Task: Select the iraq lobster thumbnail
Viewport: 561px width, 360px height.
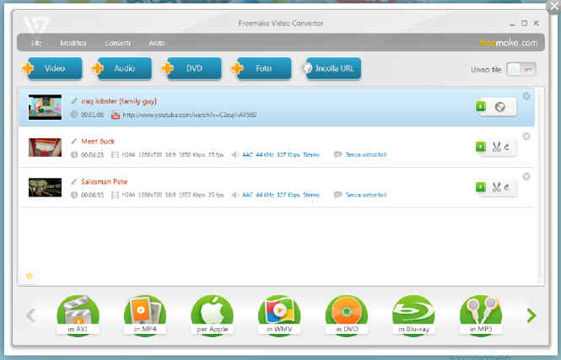Action: click(45, 107)
